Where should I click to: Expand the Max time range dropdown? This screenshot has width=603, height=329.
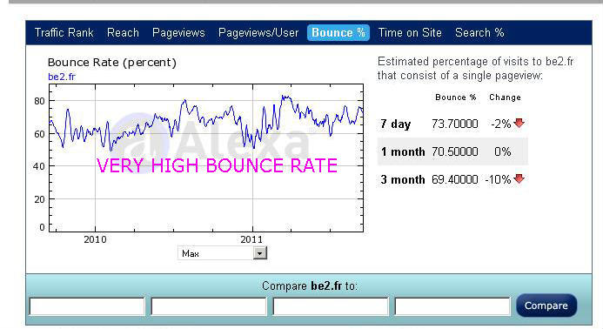[222, 253]
